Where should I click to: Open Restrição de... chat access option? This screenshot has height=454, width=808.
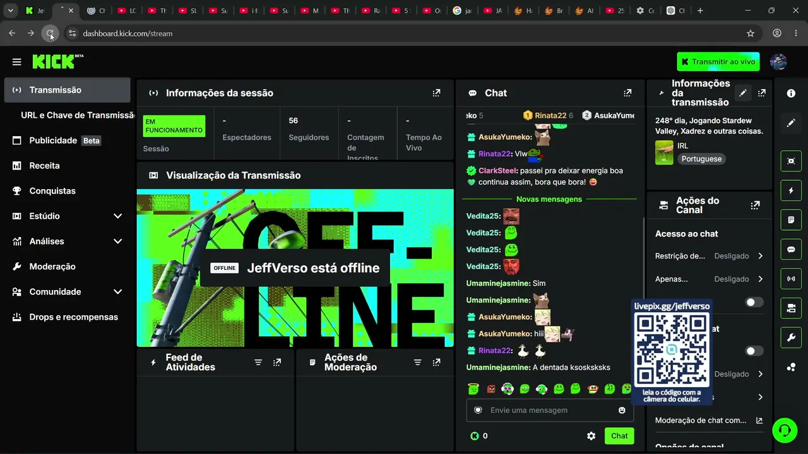point(710,256)
